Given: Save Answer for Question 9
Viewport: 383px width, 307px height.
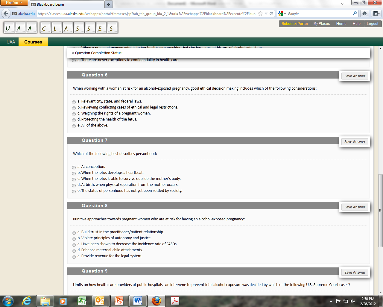Looking at the screenshot, I should click(x=355, y=273).
